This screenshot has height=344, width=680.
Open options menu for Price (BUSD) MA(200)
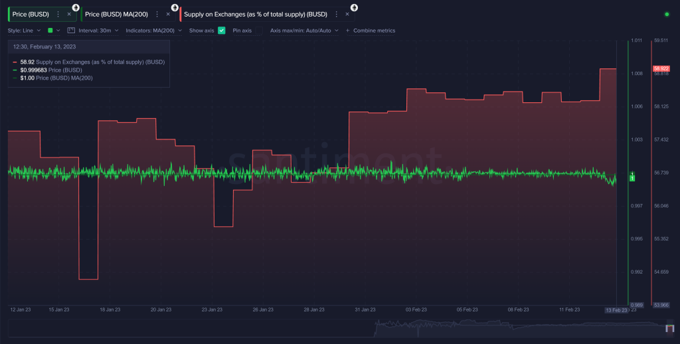coord(157,15)
